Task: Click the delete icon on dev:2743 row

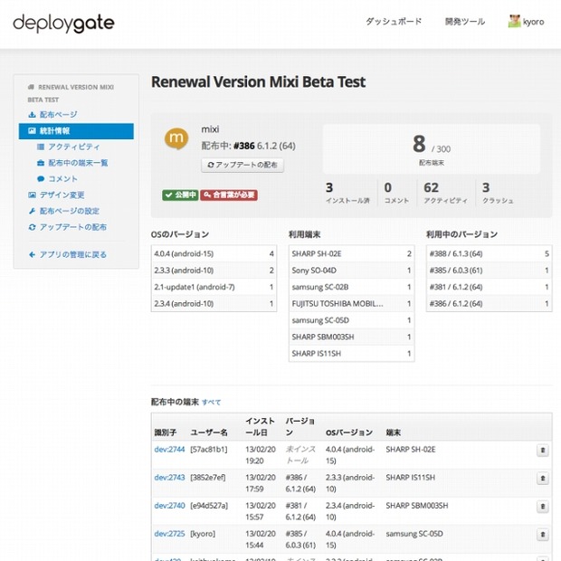Action: coord(542,479)
